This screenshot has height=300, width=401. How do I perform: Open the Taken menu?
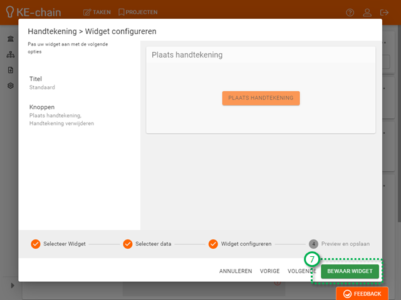click(x=96, y=12)
